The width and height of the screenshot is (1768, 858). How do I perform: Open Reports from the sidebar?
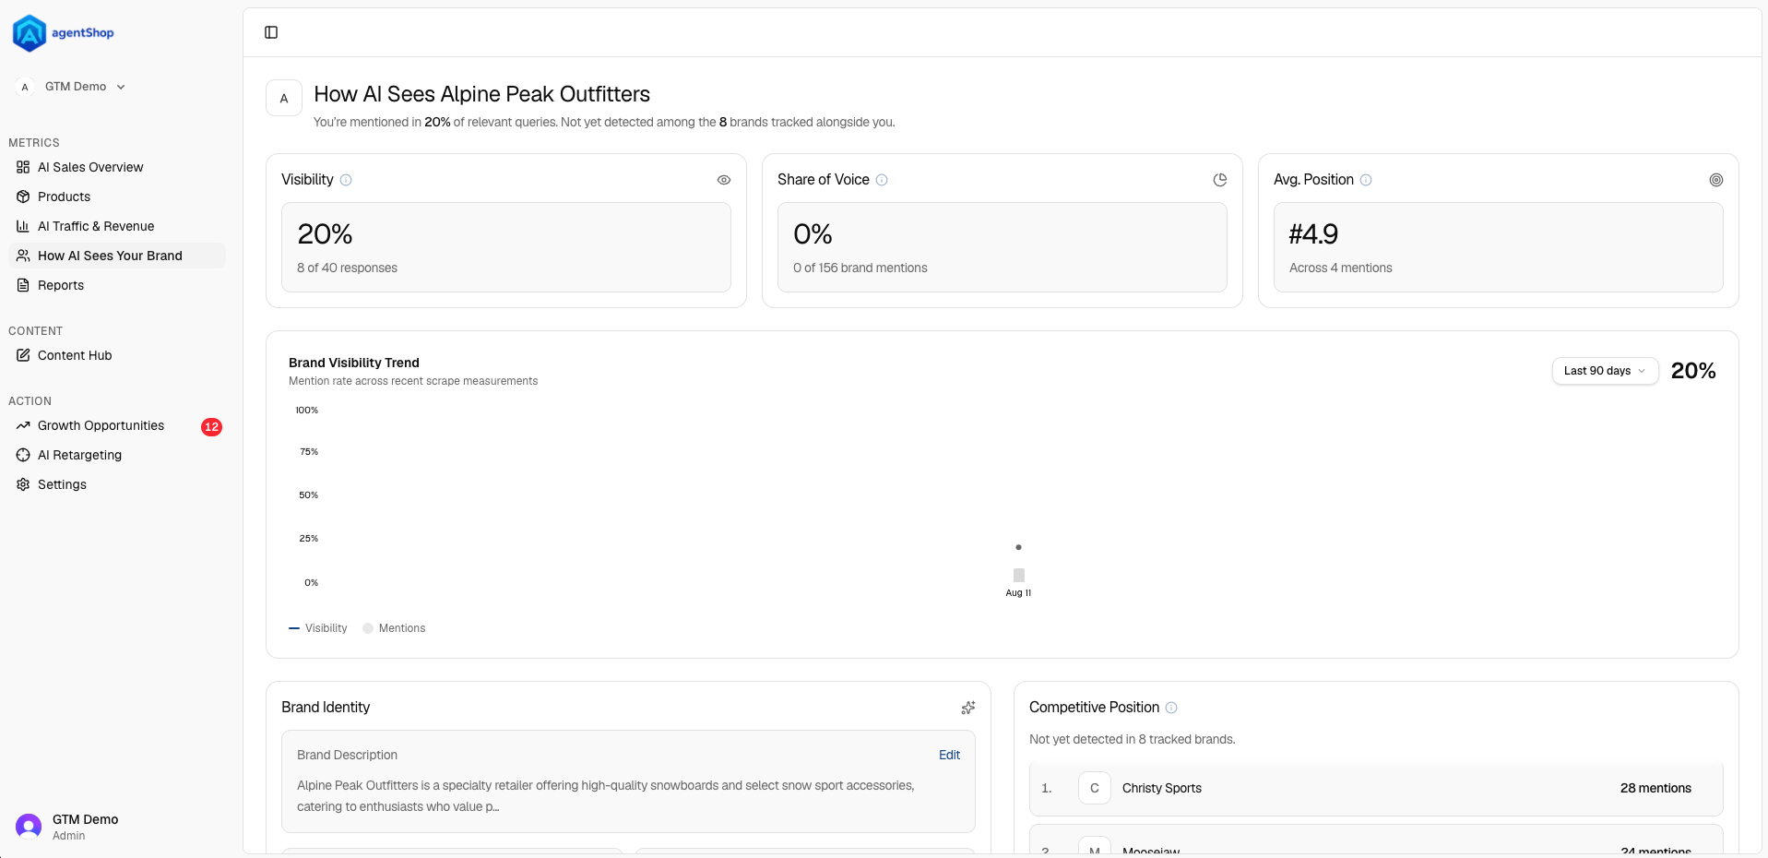[x=117, y=285]
